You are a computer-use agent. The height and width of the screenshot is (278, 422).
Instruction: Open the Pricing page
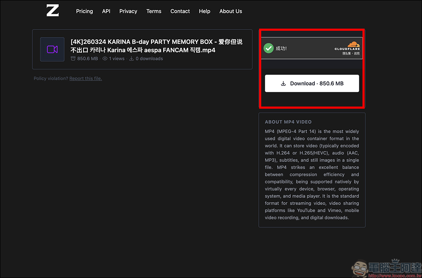point(84,11)
